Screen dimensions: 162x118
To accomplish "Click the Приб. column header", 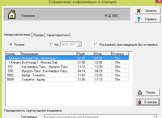I will point(85,54).
